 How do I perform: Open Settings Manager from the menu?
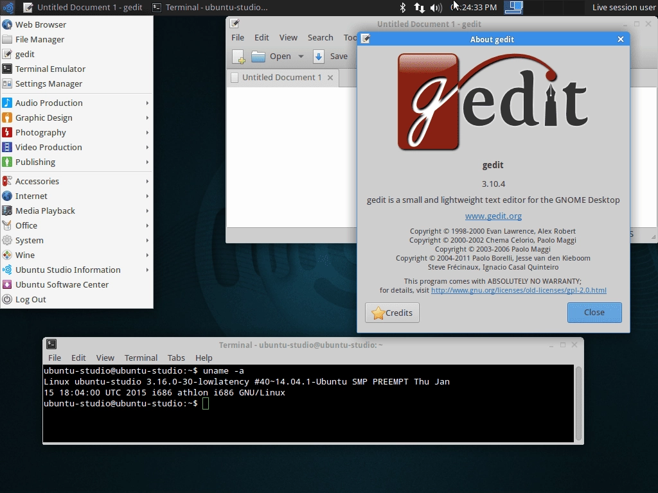pyautogui.click(x=77, y=84)
